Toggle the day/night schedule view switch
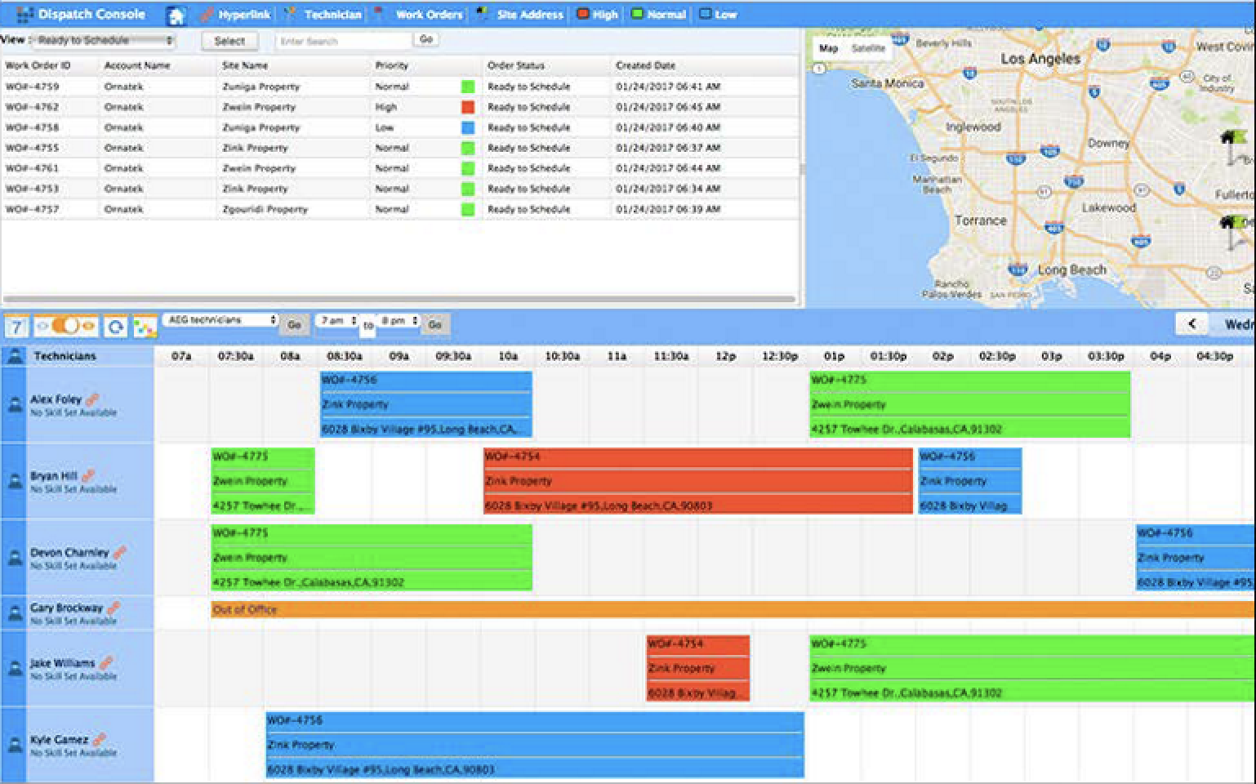The image size is (1256, 784). (x=65, y=324)
